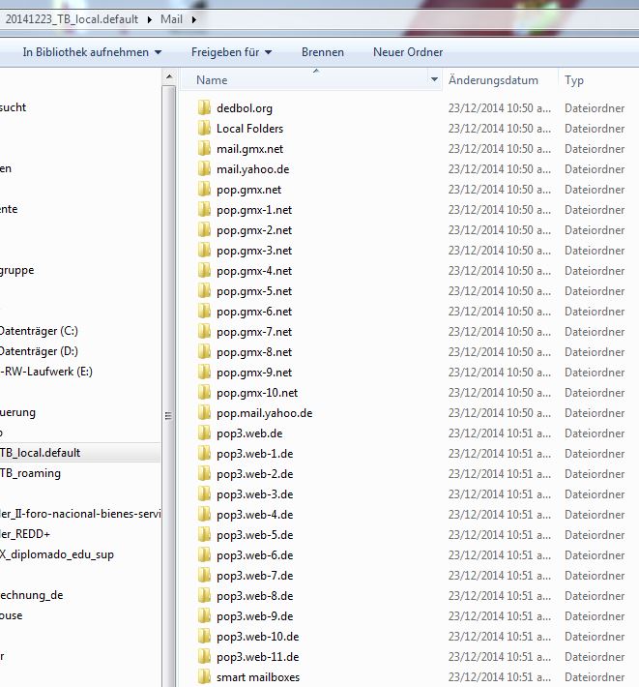This screenshot has width=639, height=687.
Task: Select the pop.gmx-2.net folder icon
Action: pos(204,229)
